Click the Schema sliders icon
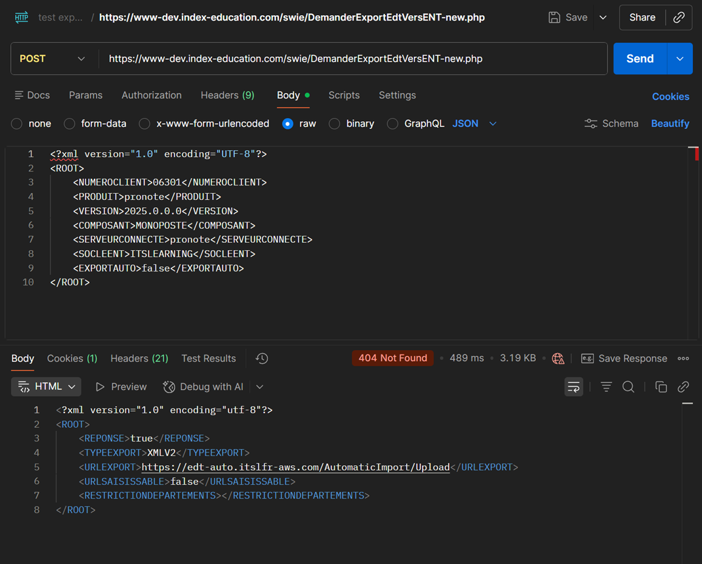The image size is (702, 564). 590,124
